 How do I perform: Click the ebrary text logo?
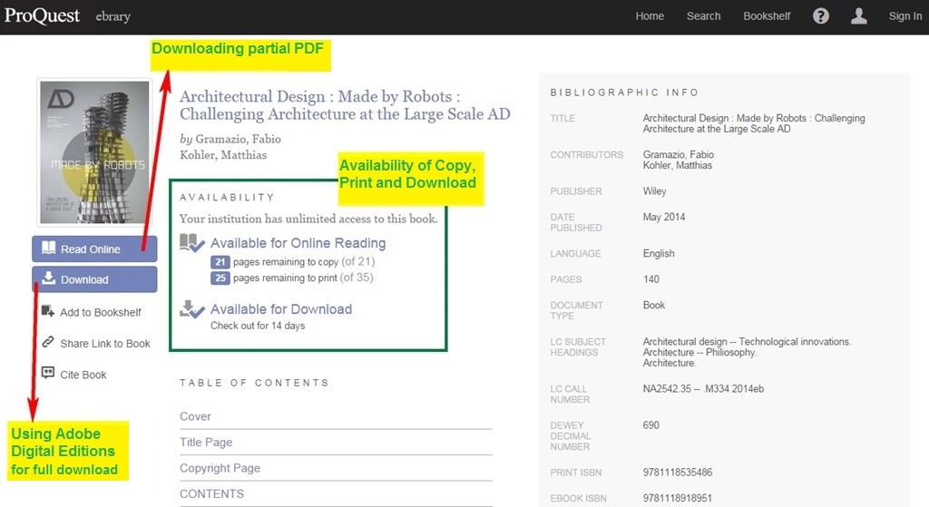point(112,16)
